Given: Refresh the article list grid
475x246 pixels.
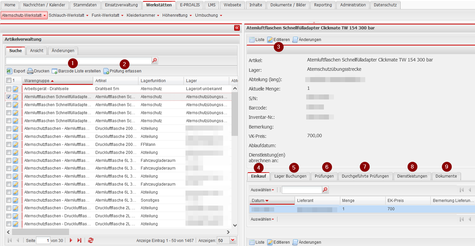Looking at the screenshot, I should tap(91, 240).
